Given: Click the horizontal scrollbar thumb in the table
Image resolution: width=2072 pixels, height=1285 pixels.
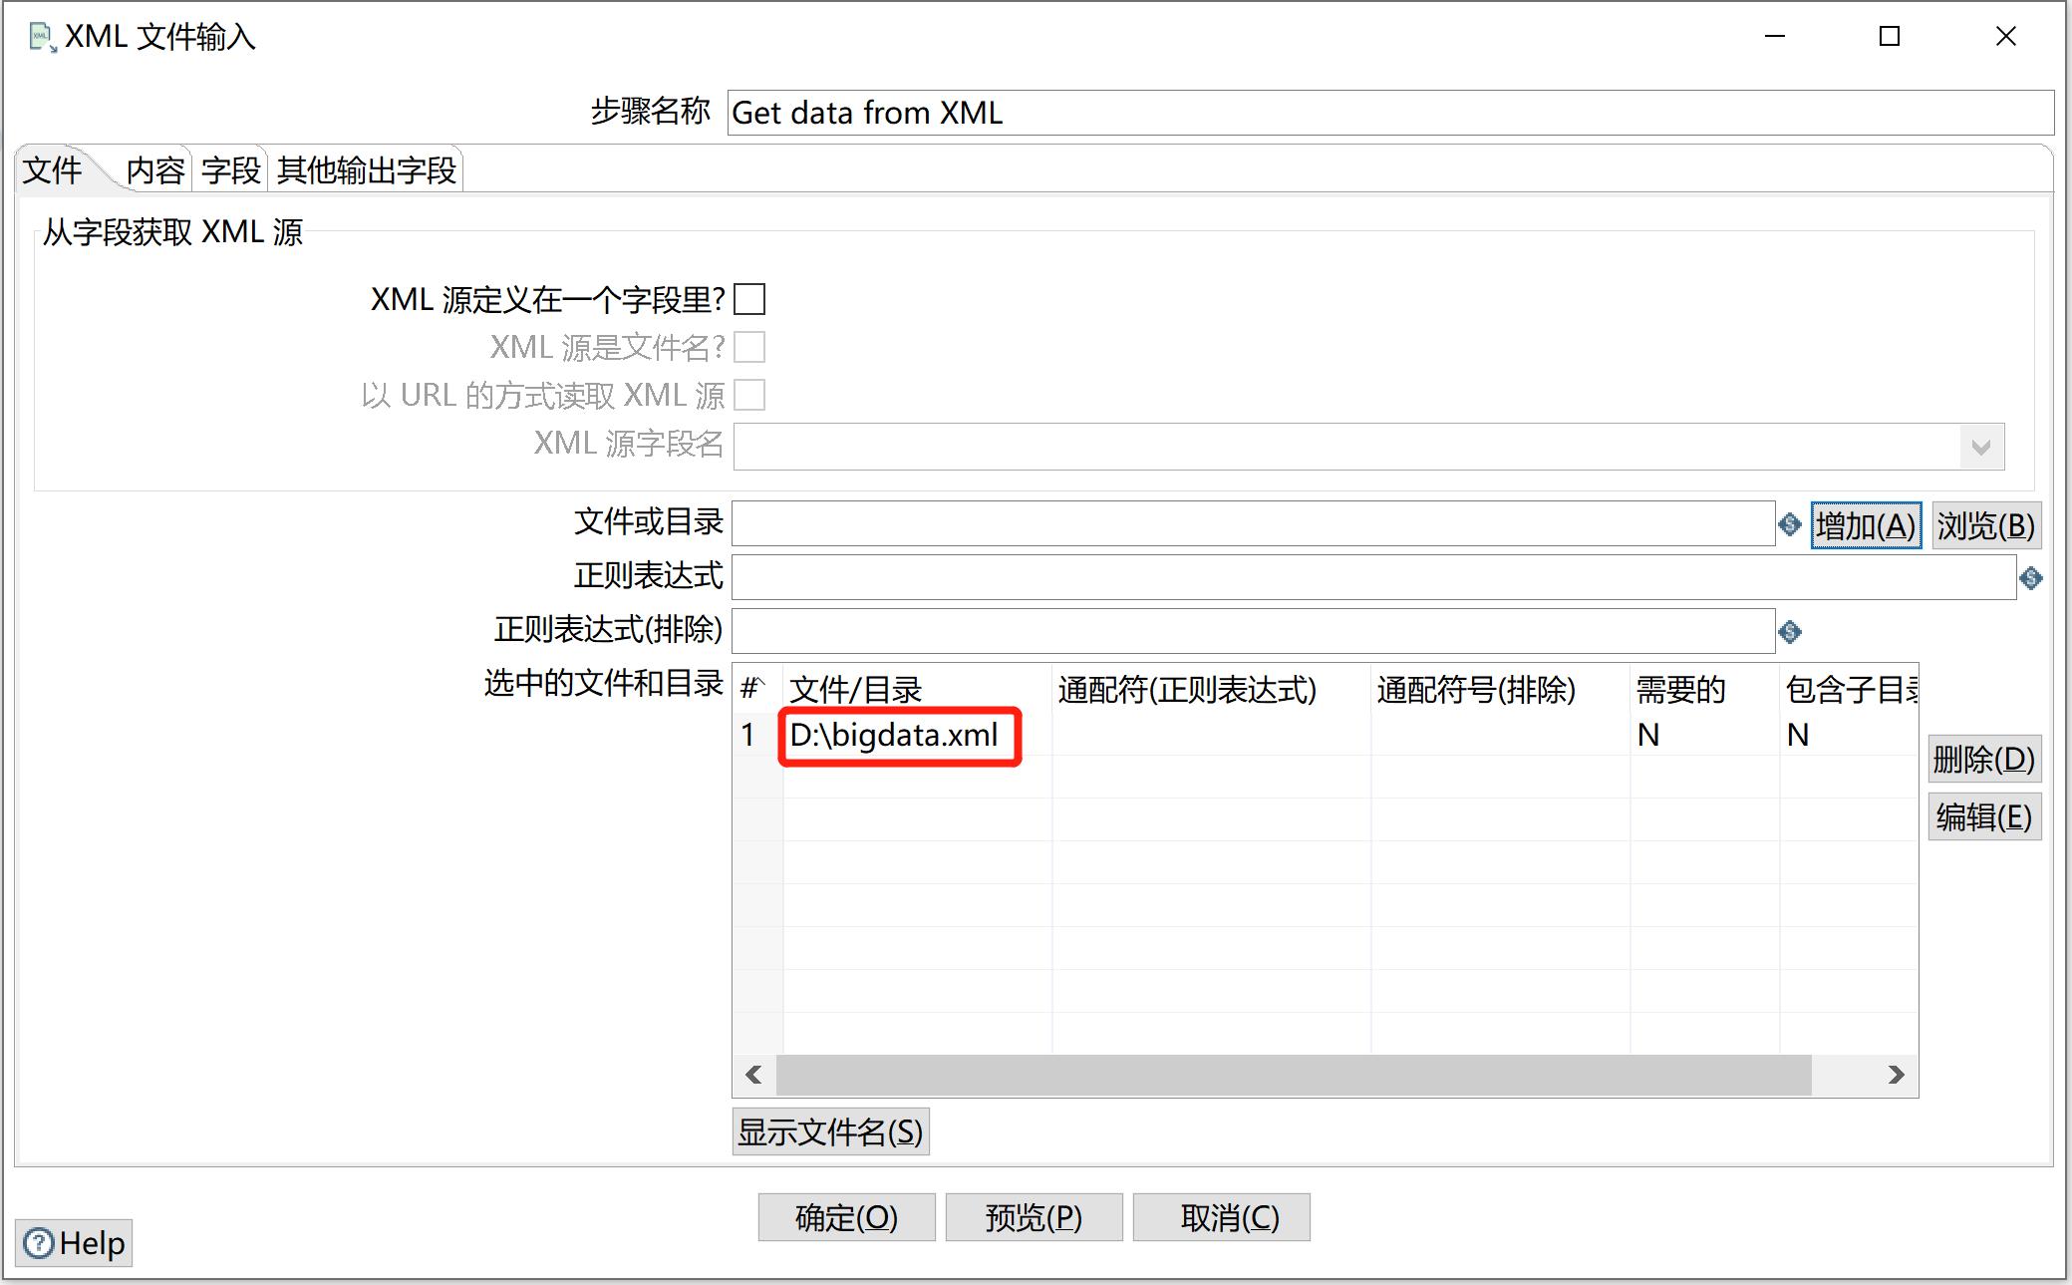Looking at the screenshot, I should (1294, 1075).
